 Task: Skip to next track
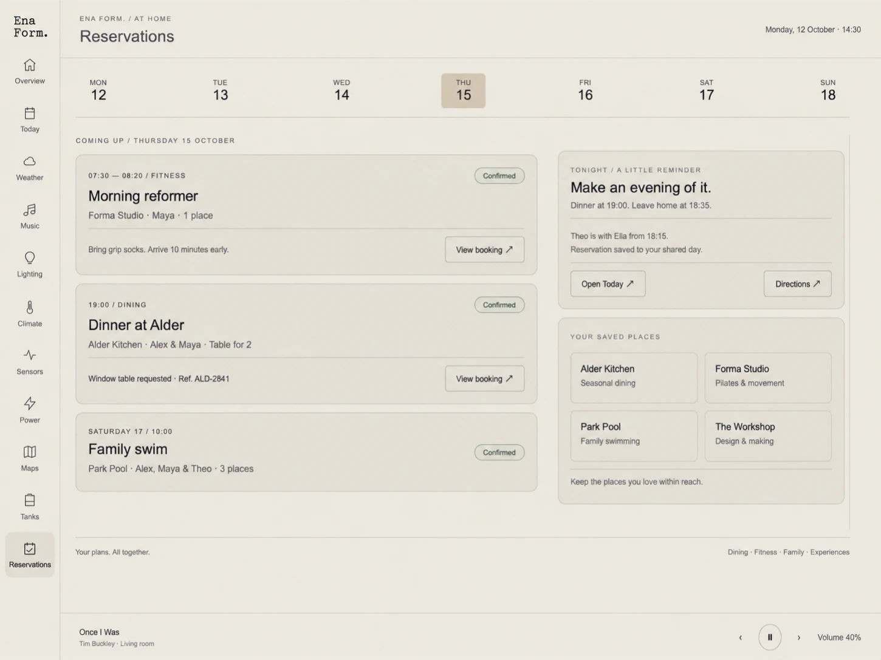click(798, 637)
